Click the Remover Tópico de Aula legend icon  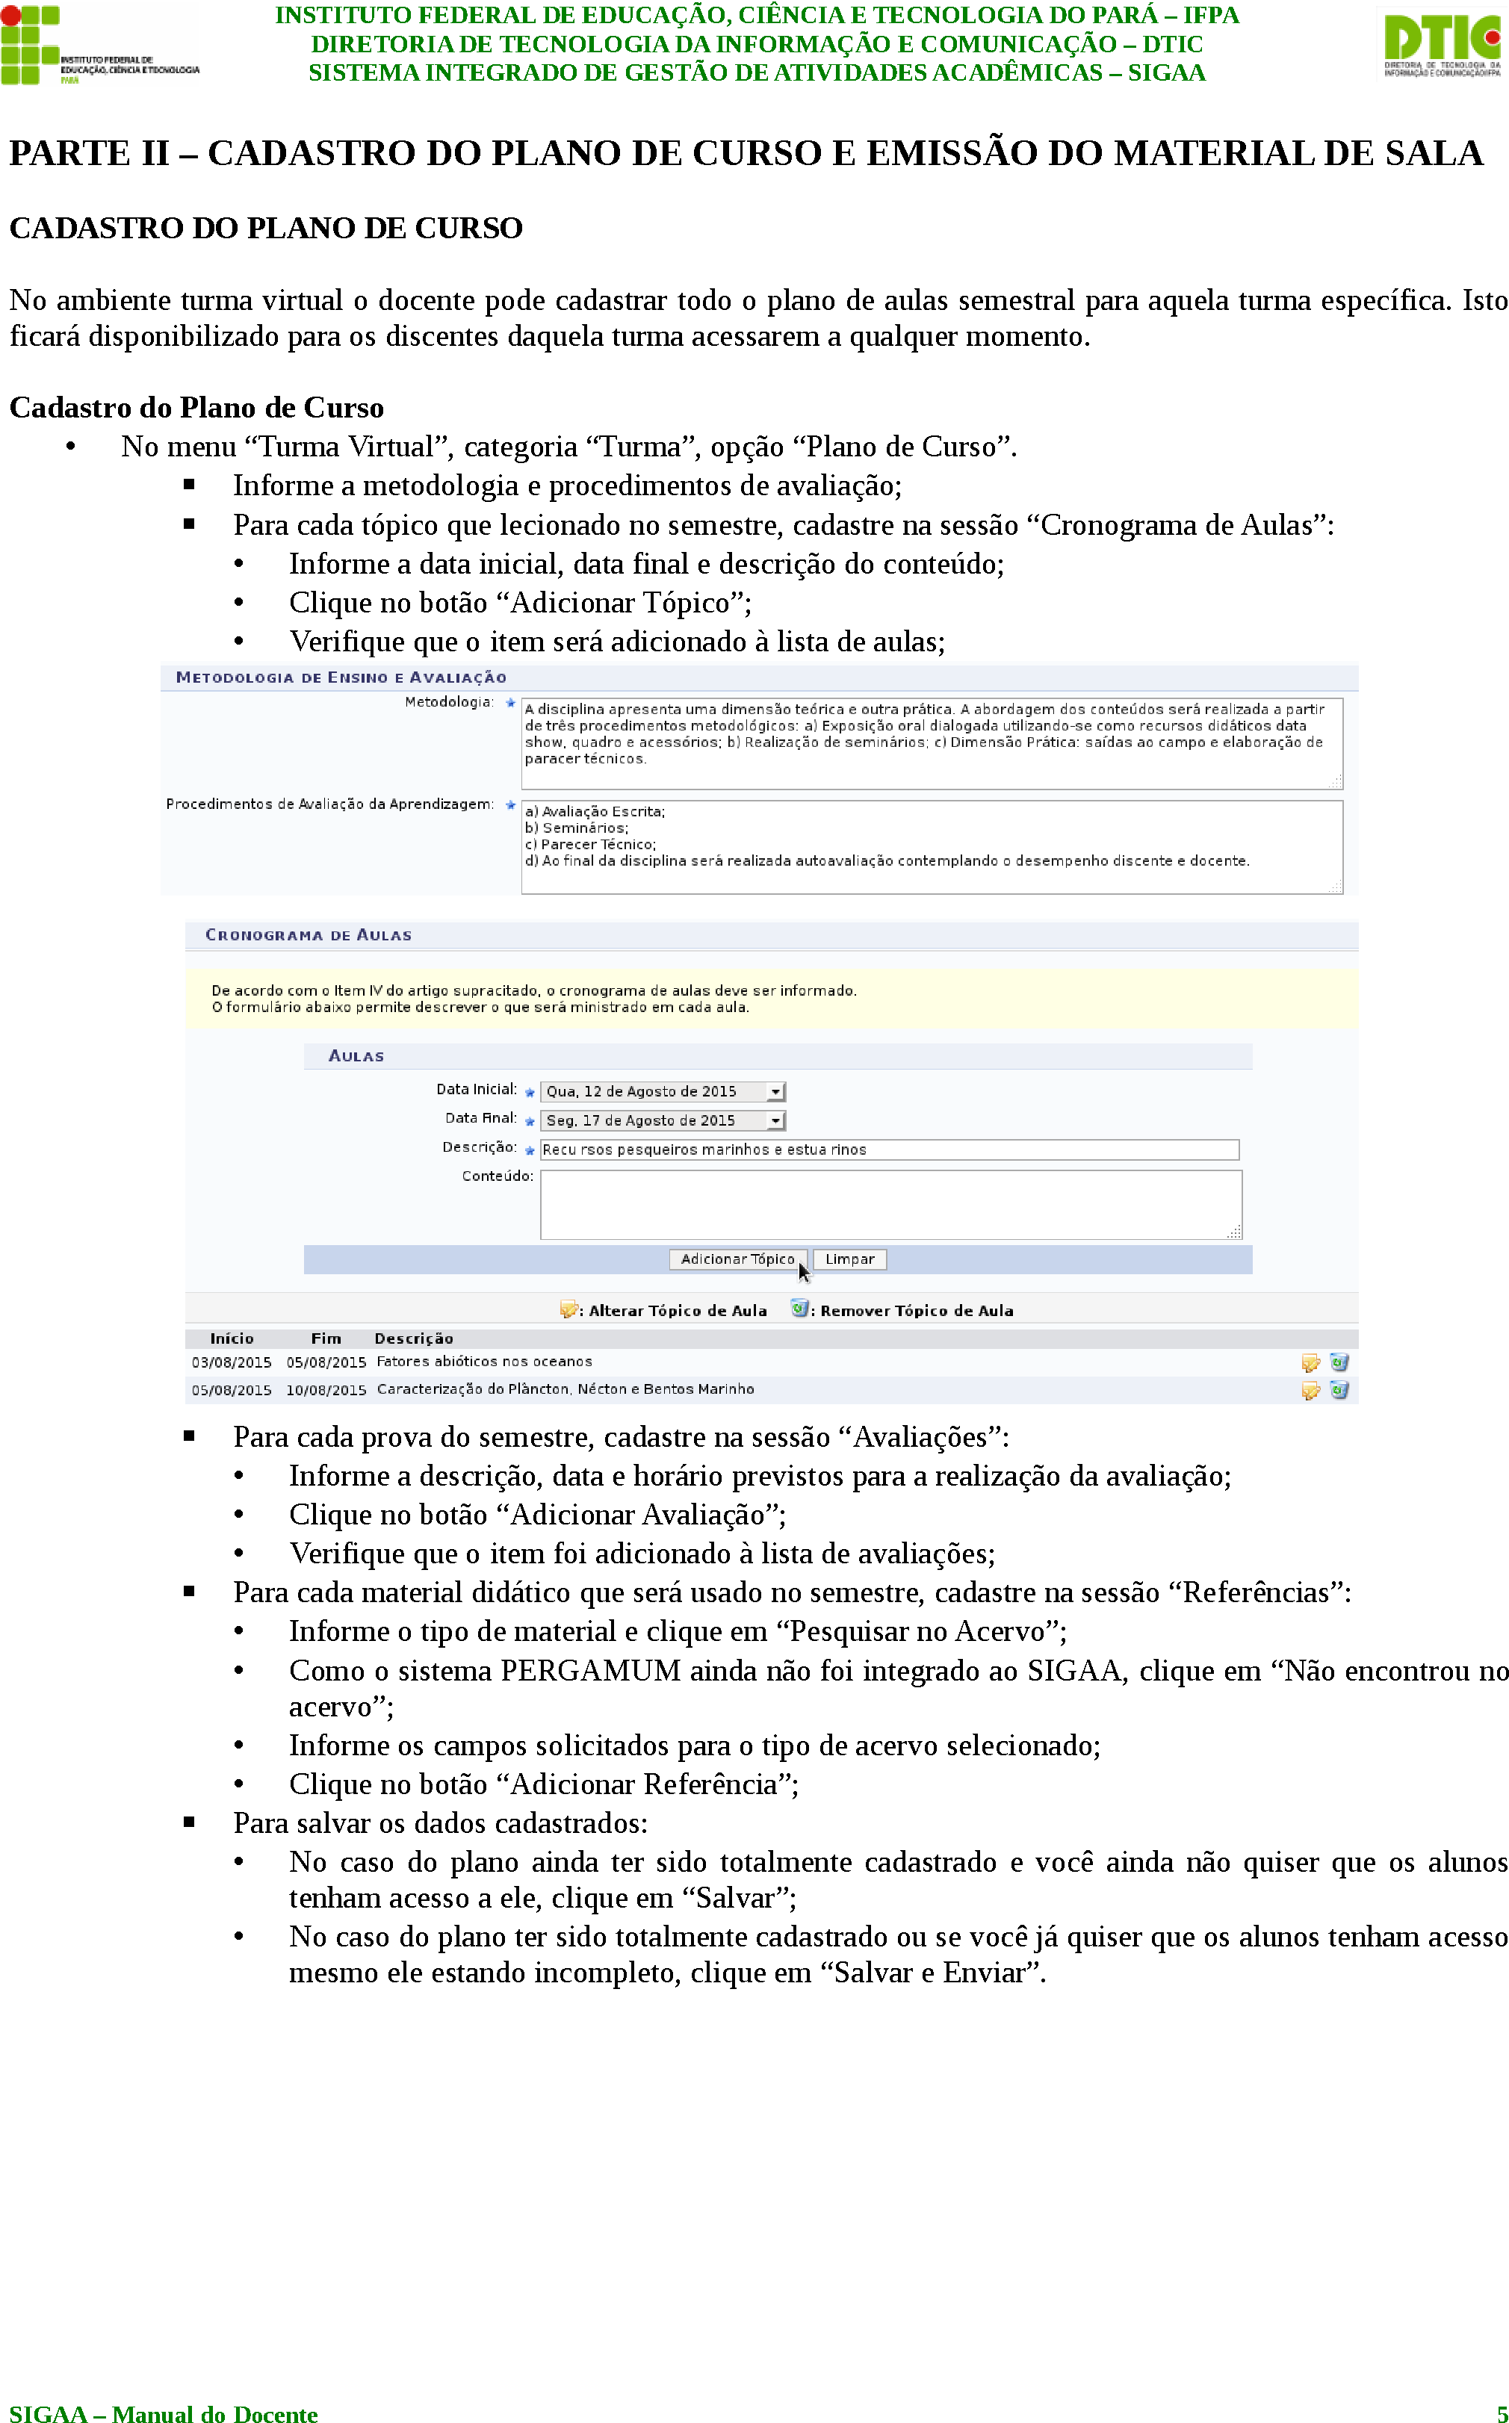[x=799, y=1309]
